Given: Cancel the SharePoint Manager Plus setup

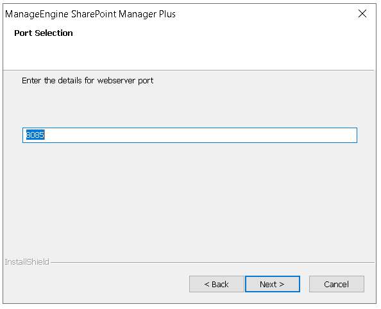Looking at the screenshot, I should coord(337,284).
